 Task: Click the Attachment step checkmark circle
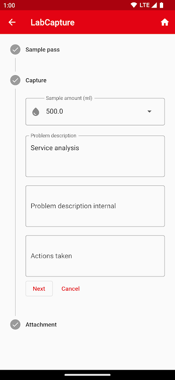pyautogui.click(x=15, y=324)
